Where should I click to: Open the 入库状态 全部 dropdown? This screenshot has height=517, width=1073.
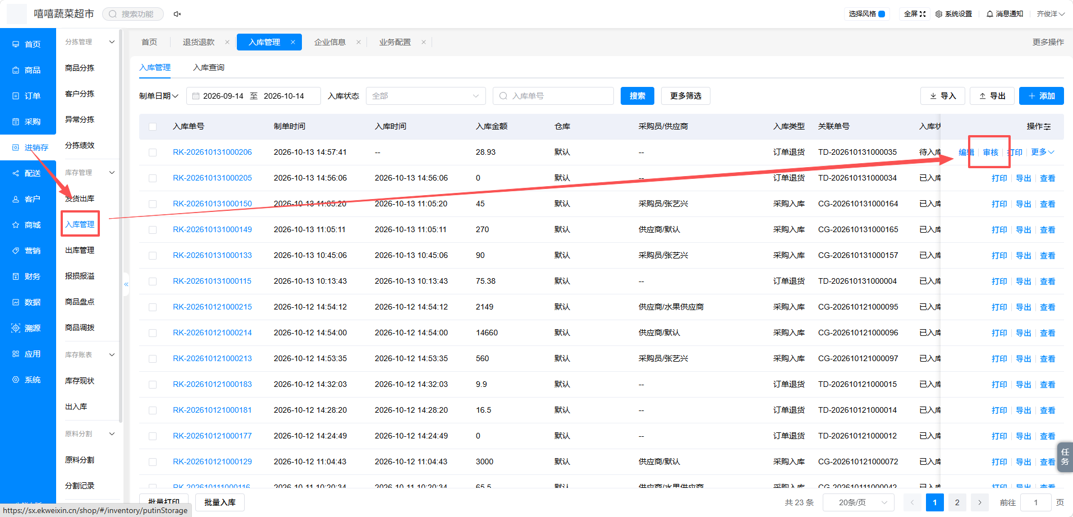tap(425, 96)
